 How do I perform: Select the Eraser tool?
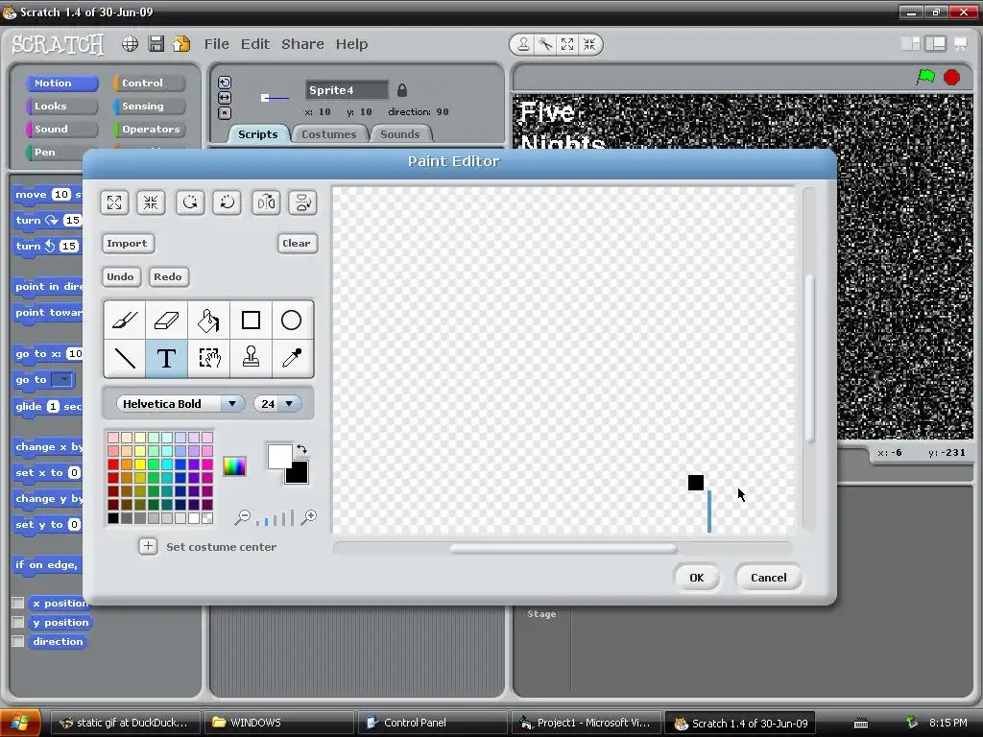(166, 321)
